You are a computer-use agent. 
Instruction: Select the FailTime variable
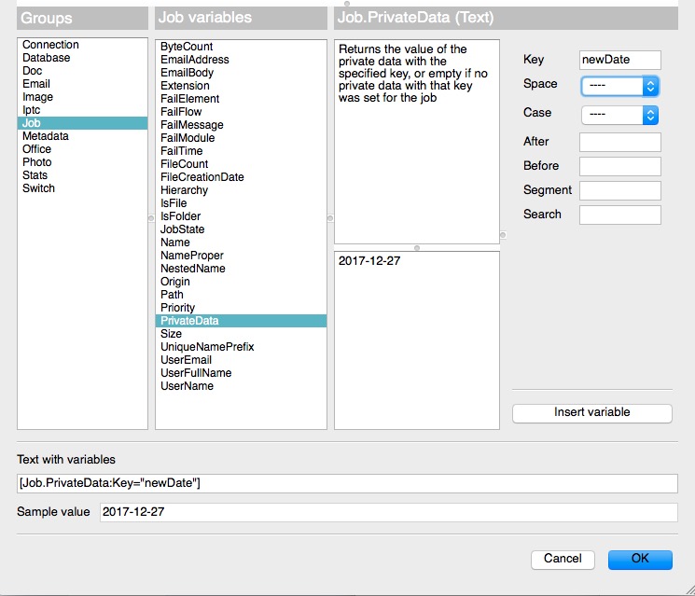[241, 151]
